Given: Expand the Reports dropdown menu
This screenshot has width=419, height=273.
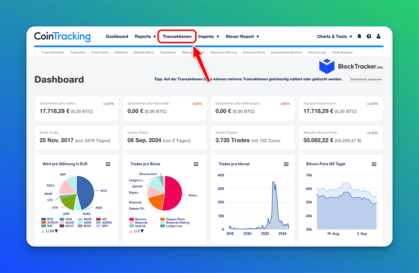Looking at the screenshot, I should [x=145, y=36].
